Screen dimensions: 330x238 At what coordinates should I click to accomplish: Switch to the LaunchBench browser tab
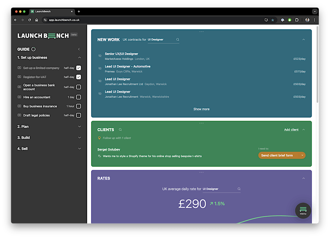(x=51, y=11)
